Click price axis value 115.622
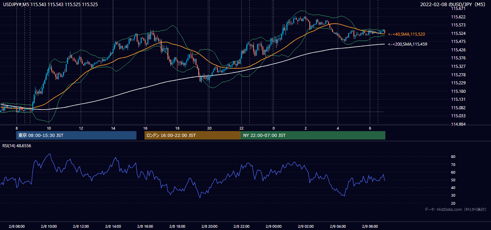The height and width of the screenshot is (230, 491). [x=458, y=17]
